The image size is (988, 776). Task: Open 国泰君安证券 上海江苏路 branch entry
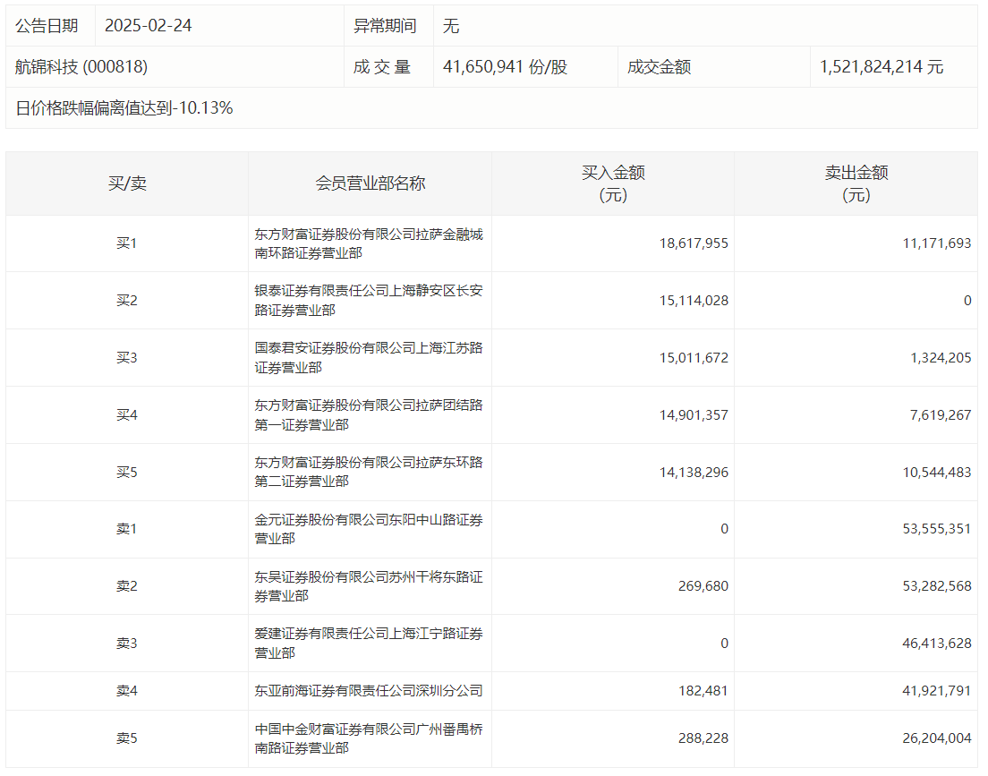point(368,358)
